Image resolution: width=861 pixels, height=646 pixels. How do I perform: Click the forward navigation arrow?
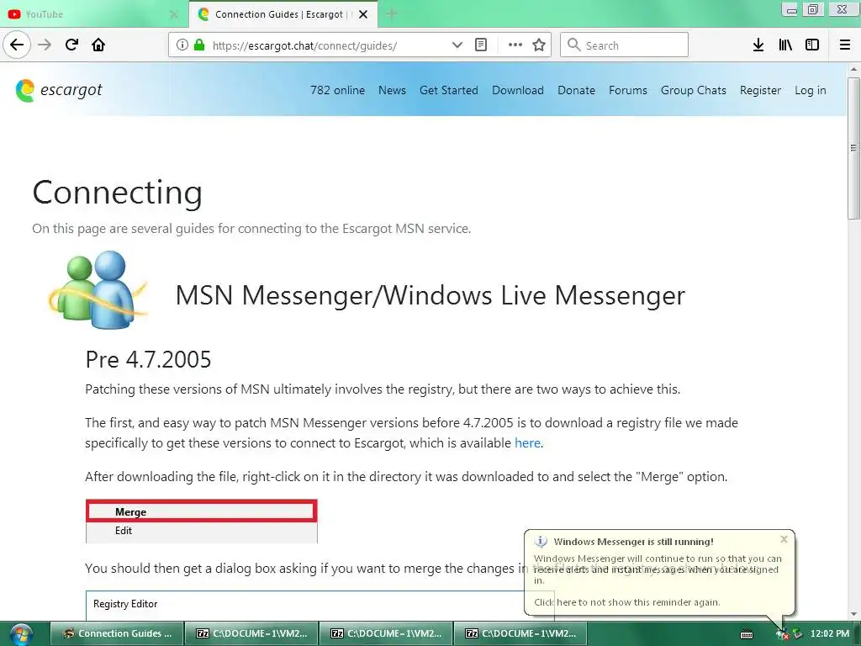pos(45,45)
